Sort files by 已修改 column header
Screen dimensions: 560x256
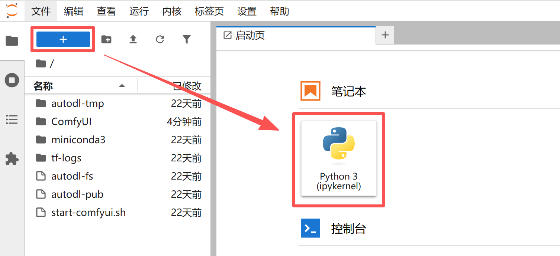pos(174,86)
